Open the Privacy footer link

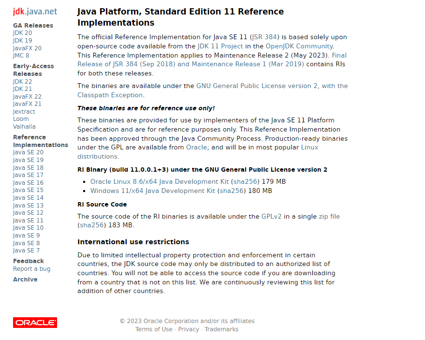click(189, 329)
